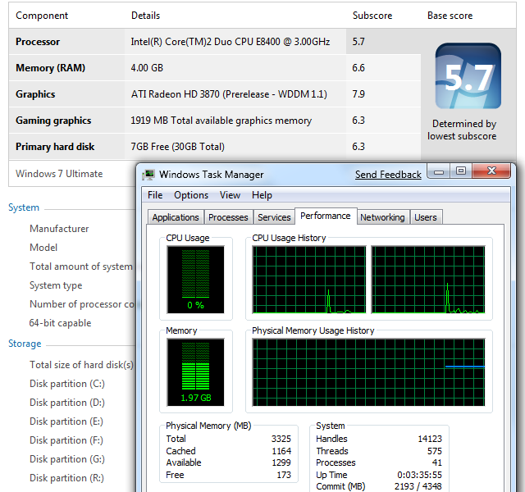
Task: Click the Free memory value 173
Action: coord(284,475)
